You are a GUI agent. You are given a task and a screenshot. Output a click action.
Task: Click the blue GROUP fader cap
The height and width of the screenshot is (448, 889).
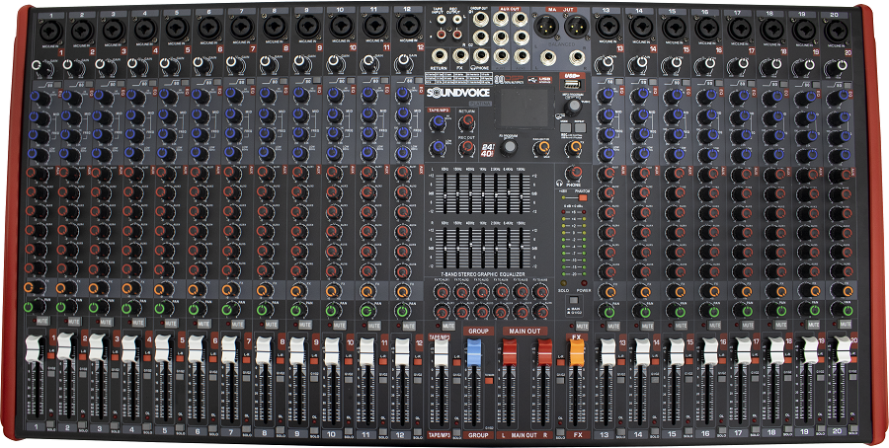(476, 355)
